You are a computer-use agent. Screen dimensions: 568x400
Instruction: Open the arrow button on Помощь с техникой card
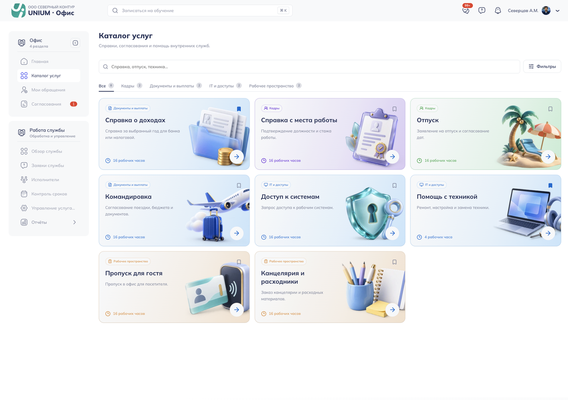548,233
